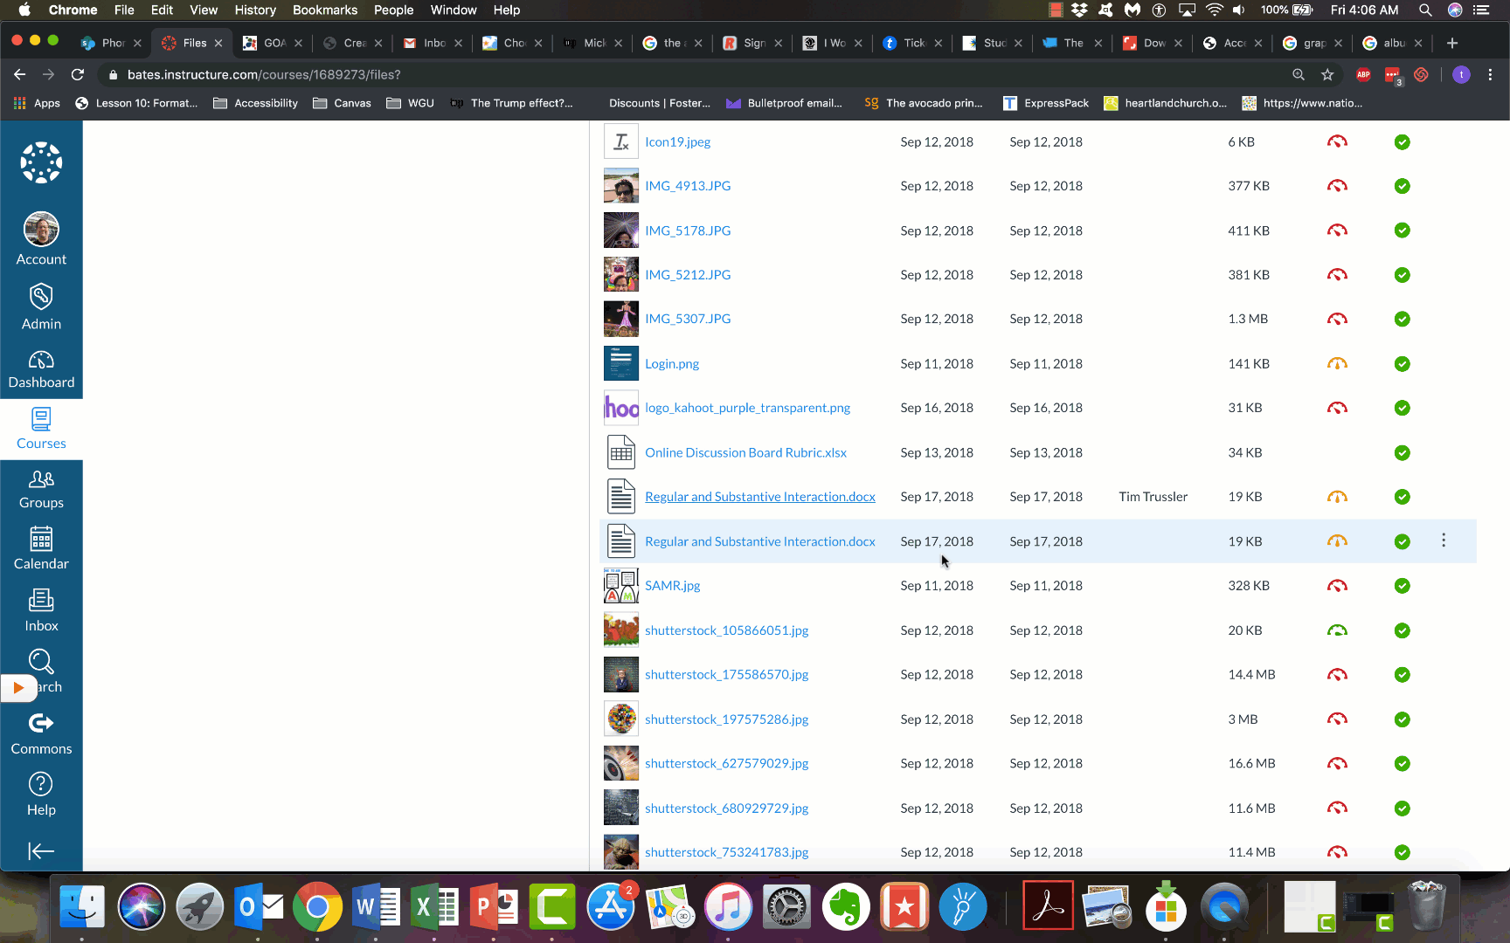
Task: Open IMG_5212.JPG file link
Action: tap(688, 274)
